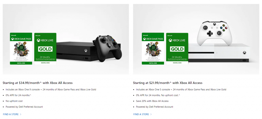The height and width of the screenshot is (119, 262).
Task: Click the GOLD label on left Xbox Live card
Action: [x=45, y=49]
